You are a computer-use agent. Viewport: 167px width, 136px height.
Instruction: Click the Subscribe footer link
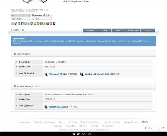pos(73,122)
